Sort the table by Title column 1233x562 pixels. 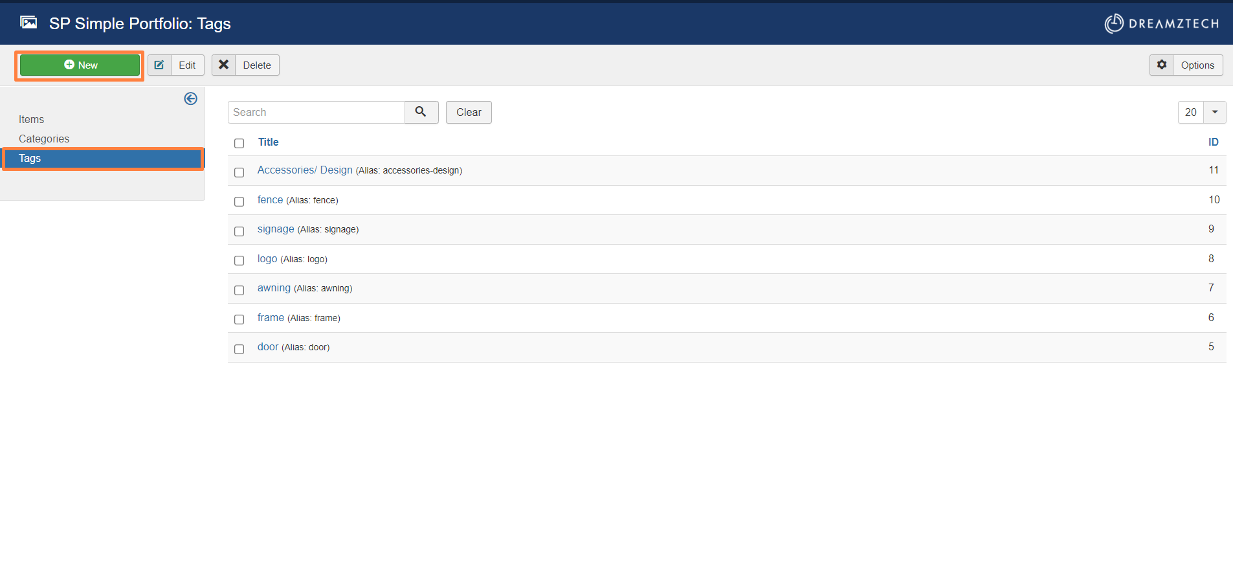(268, 142)
